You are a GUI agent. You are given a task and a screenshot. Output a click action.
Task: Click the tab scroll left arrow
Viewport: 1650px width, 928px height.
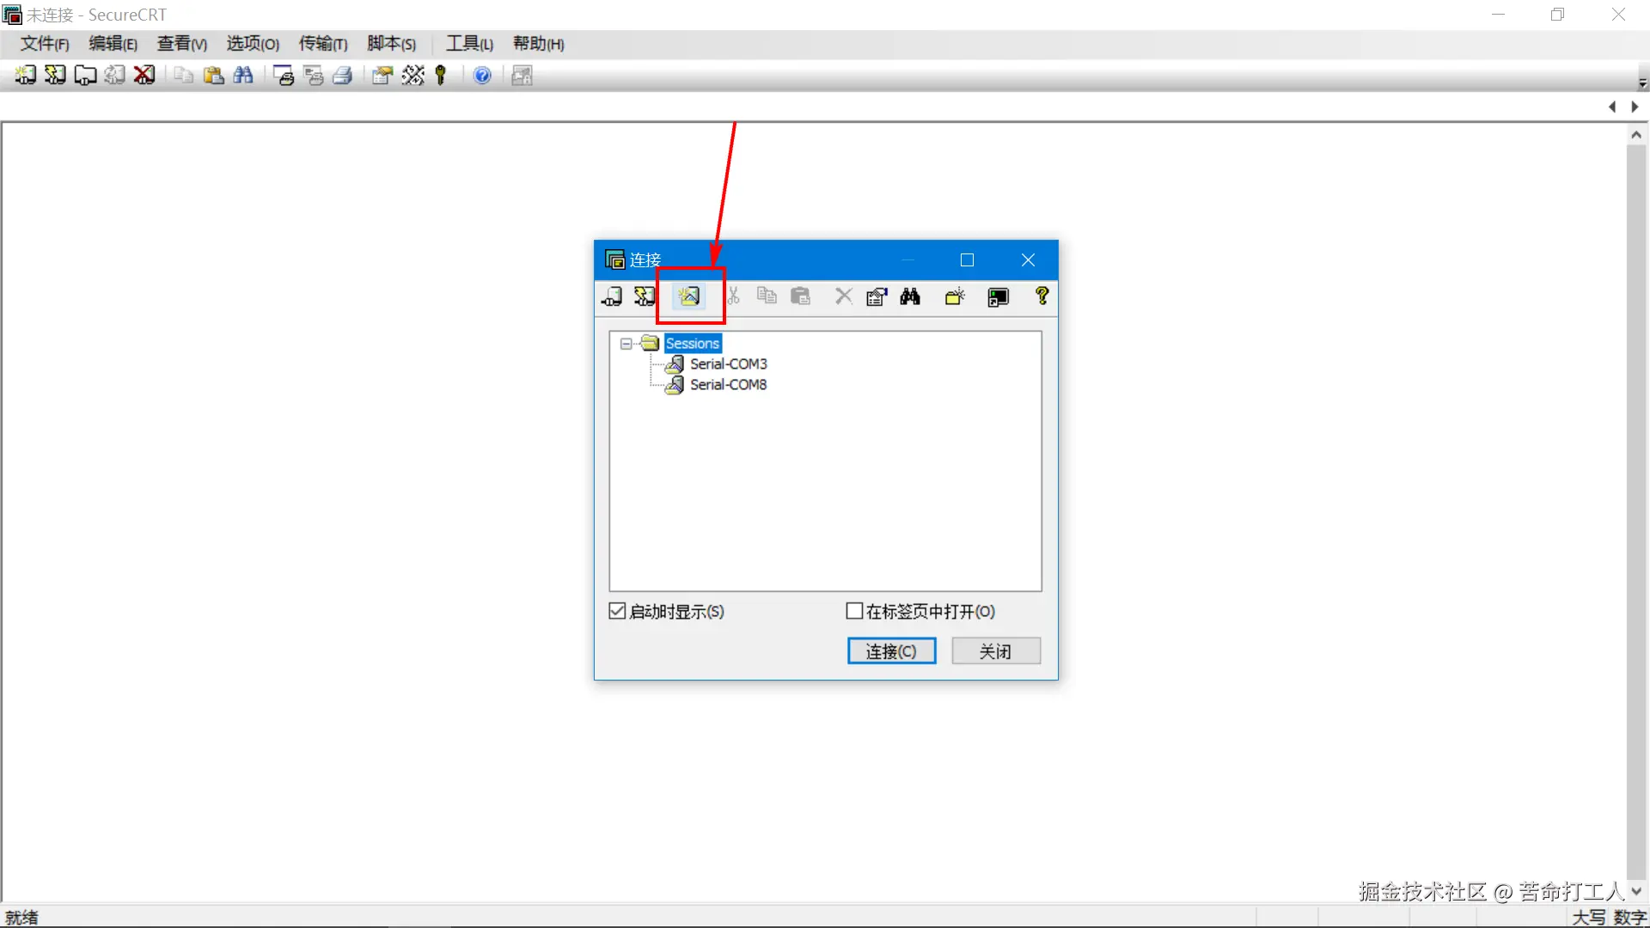coord(1612,107)
